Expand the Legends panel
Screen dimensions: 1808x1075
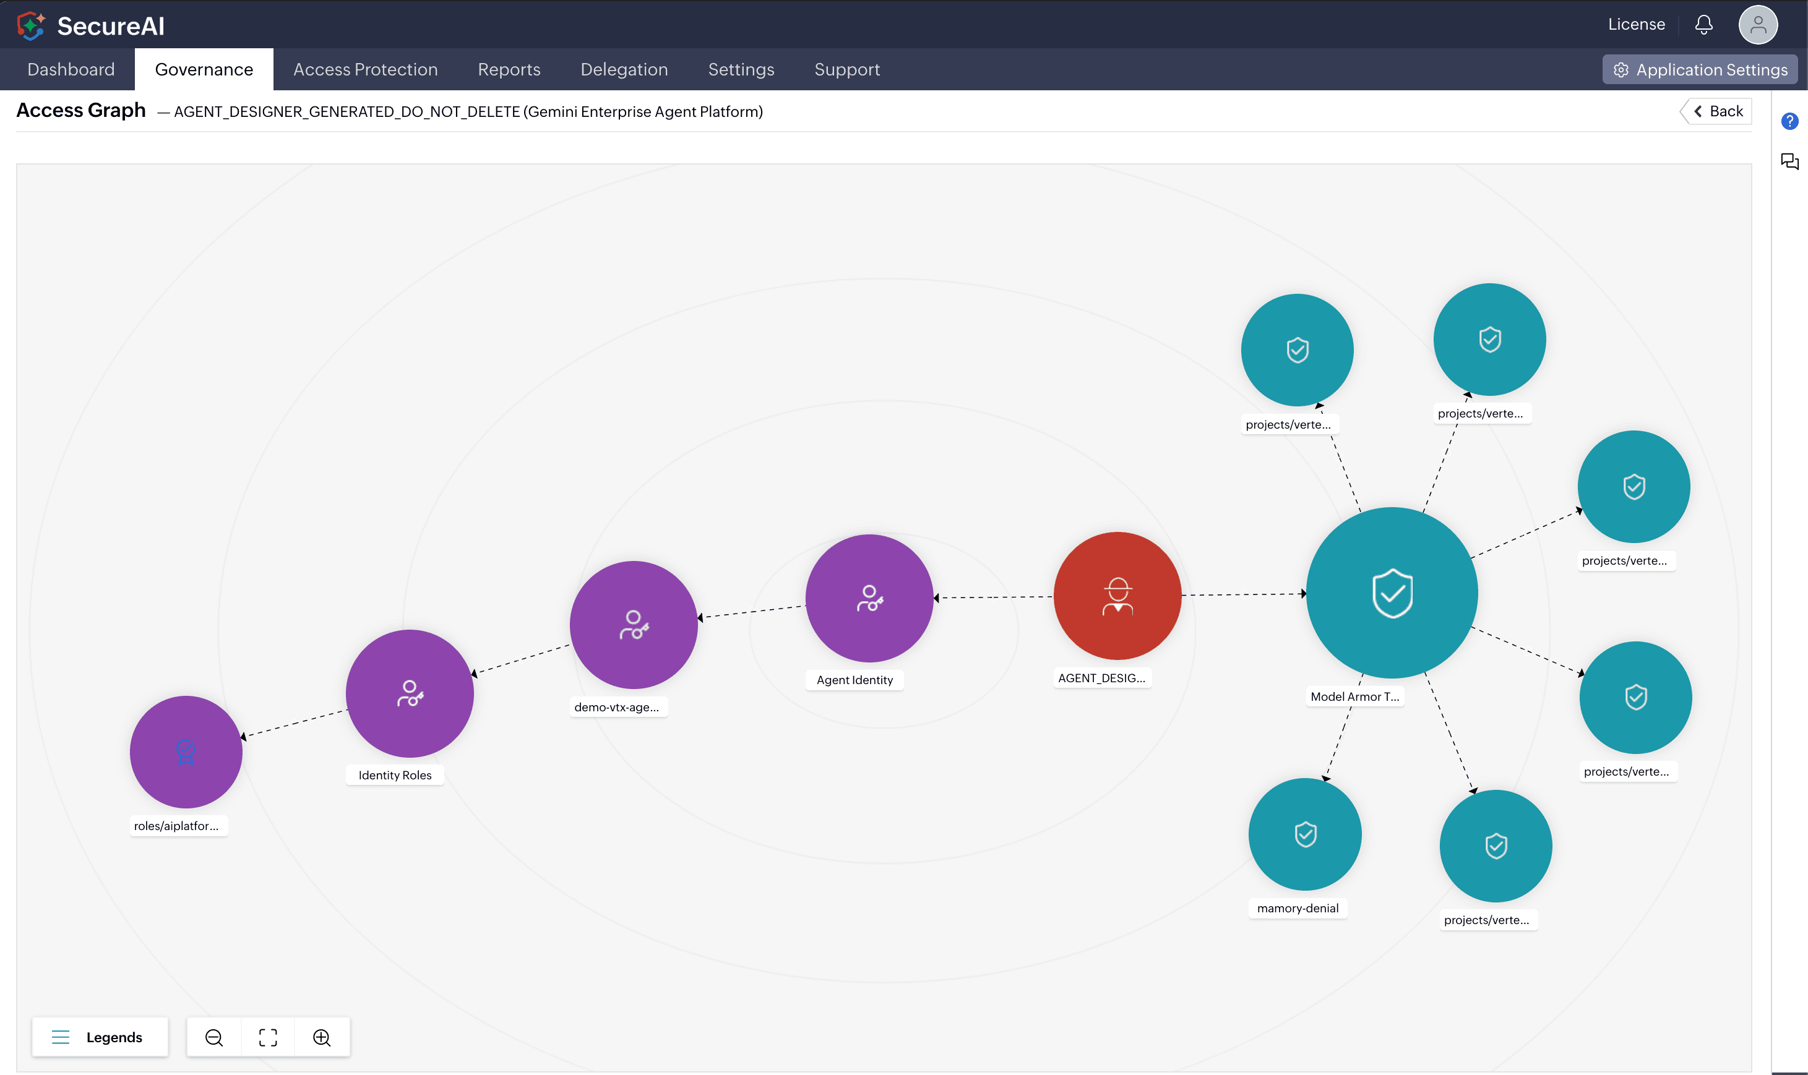coord(100,1037)
